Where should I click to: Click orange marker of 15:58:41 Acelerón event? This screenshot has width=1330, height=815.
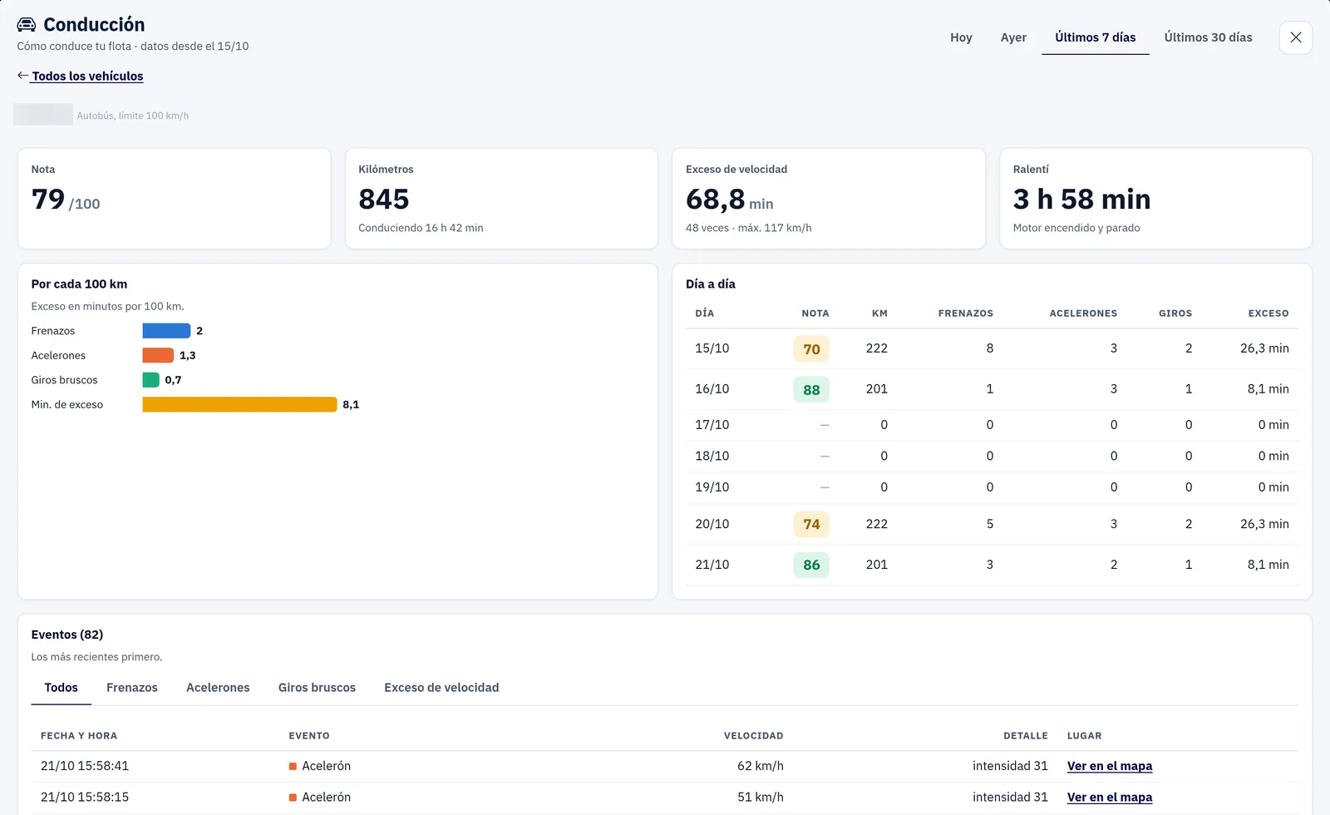(293, 766)
